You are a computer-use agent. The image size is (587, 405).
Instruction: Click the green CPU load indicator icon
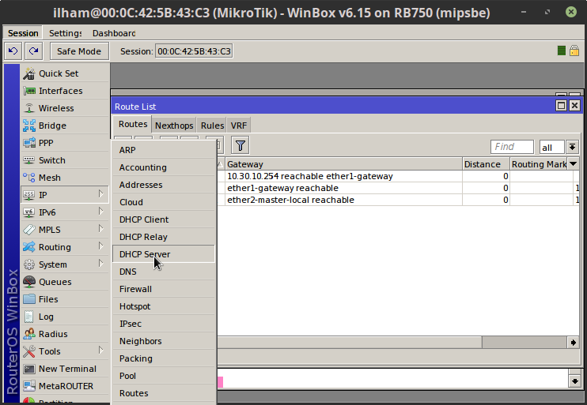point(561,51)
